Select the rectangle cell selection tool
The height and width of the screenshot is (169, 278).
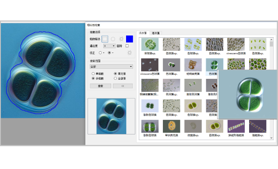click(105, 39)
